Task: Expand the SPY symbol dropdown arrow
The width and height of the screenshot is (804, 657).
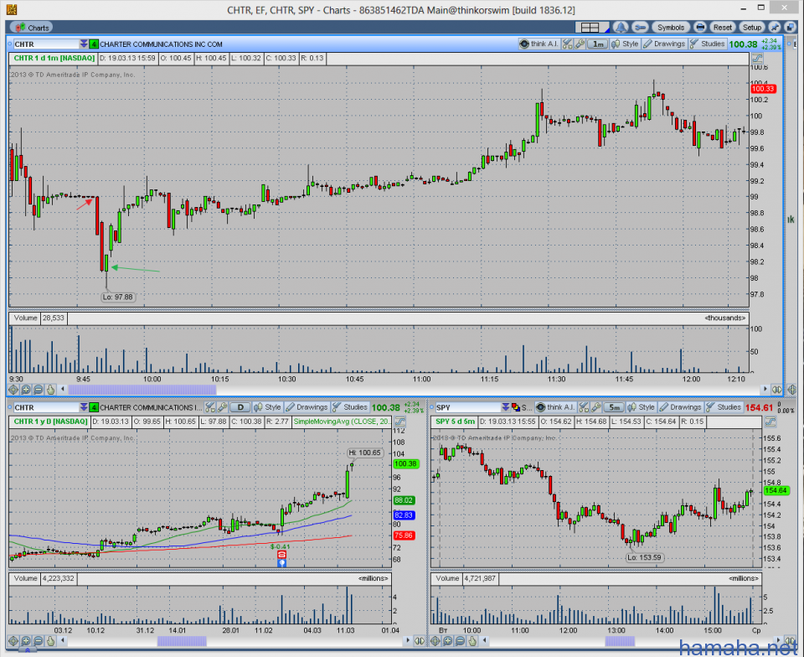Action: coord(506,407)
